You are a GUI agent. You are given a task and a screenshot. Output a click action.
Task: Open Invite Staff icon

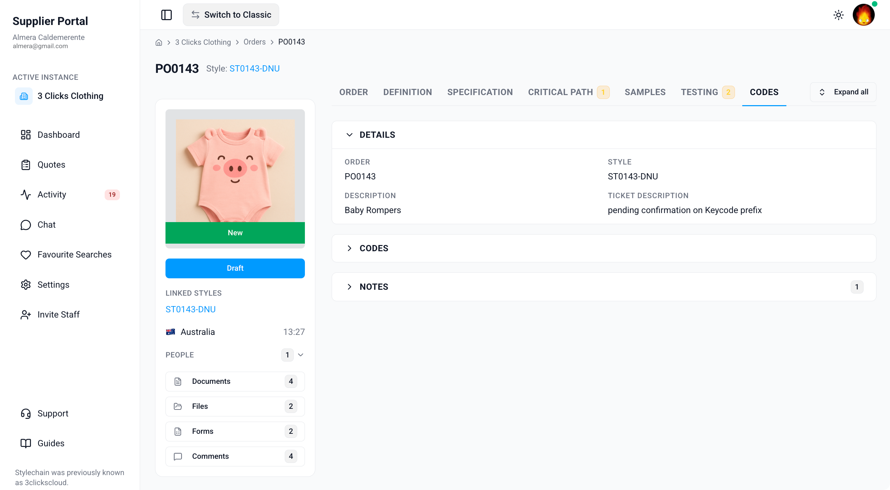click(26, 315)
